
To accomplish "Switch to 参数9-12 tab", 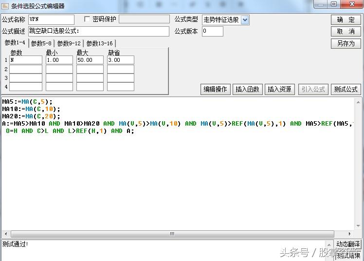I will pyautogui.click(x=69, y=43).
